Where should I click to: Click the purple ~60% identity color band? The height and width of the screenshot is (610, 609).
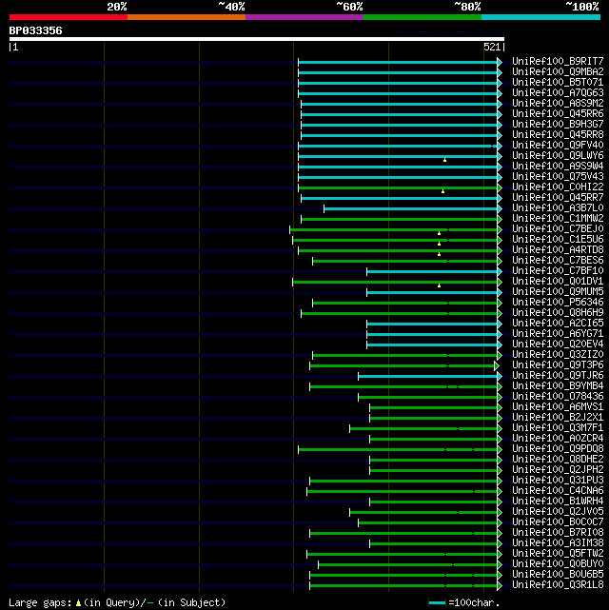304,17
